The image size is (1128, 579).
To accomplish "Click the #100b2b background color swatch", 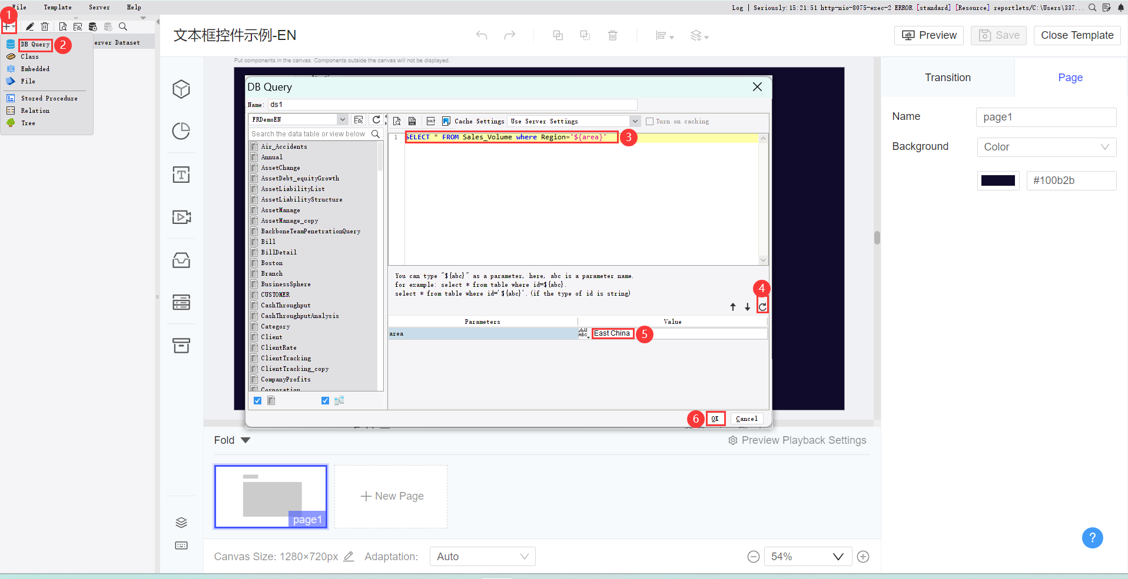I will (998, 180).
